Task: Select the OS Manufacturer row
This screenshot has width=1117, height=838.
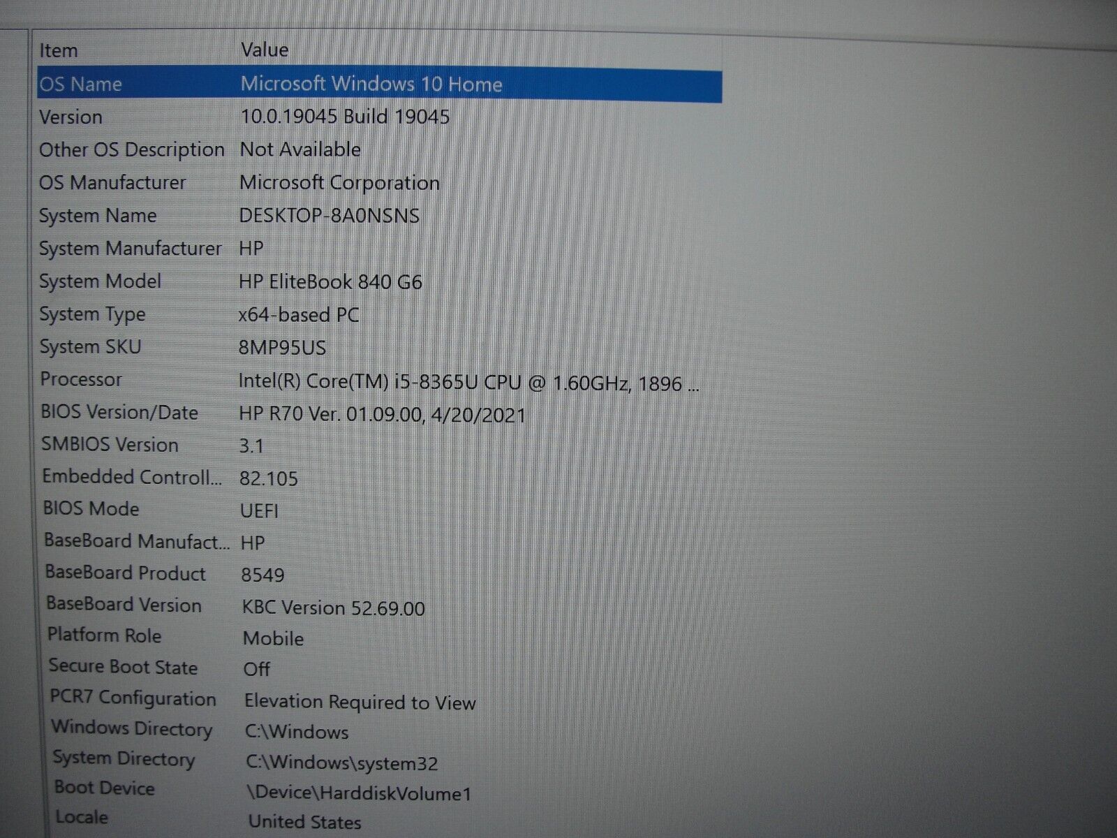Action: 112,183
